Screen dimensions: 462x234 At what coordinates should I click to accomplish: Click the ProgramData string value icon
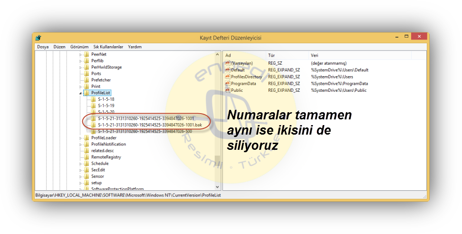click(228, 83)
